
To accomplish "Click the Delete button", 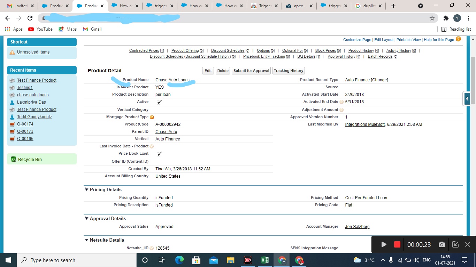I will [223, 71].
